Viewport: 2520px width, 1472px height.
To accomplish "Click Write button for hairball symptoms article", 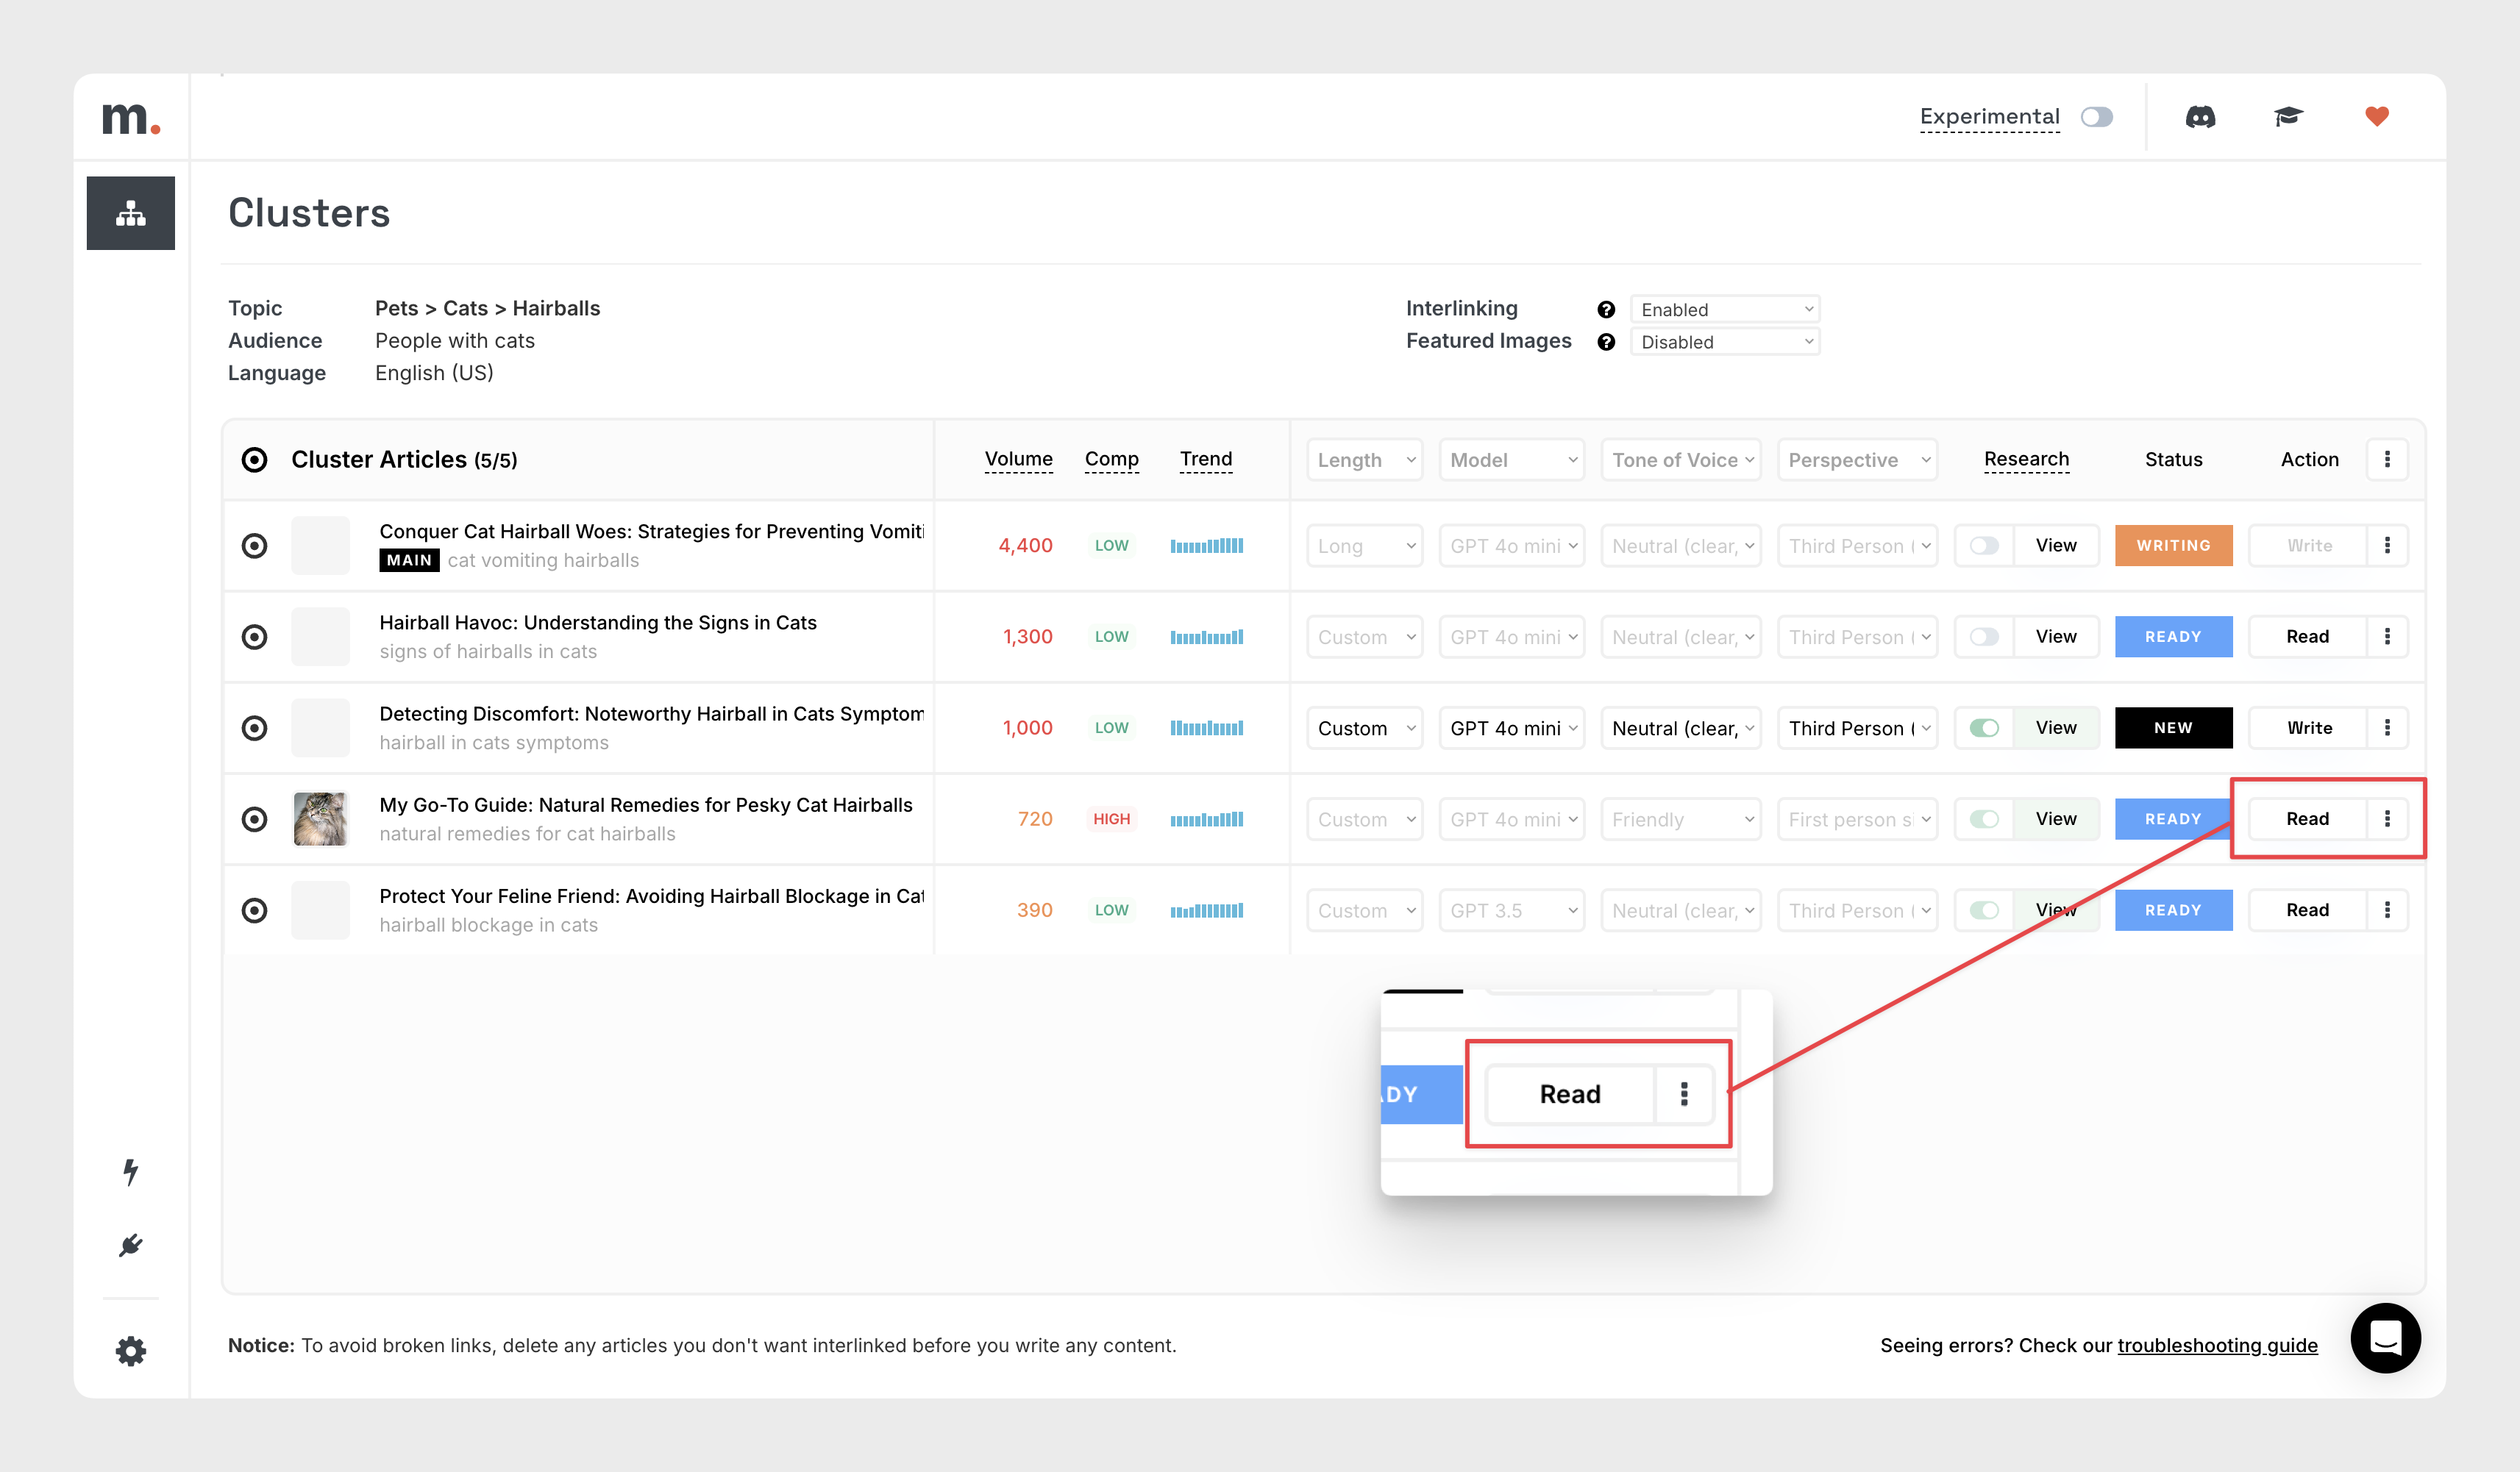I will pyautogui.click(x=2308, y=727).
